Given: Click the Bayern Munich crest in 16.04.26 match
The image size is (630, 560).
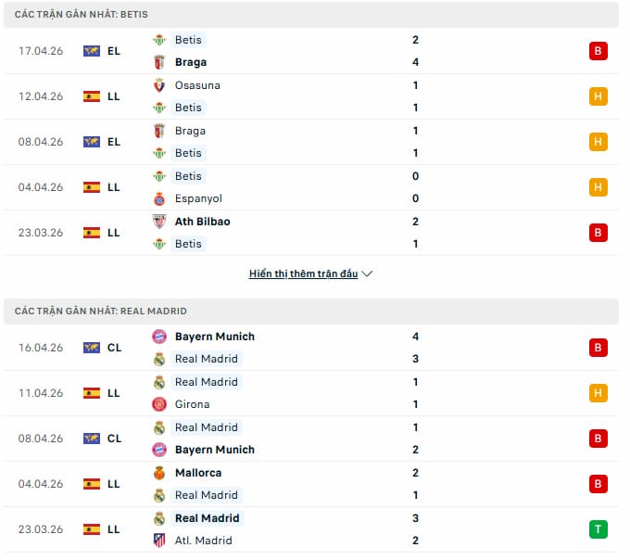Looking at the screenshot, I should [x=159, y=337].
